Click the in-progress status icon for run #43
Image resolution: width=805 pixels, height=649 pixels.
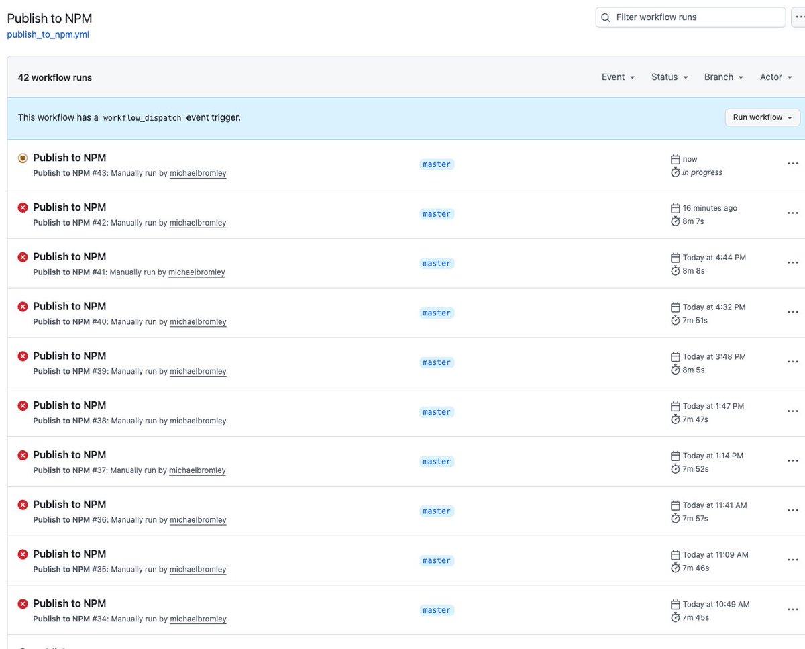tap(23, 158)
